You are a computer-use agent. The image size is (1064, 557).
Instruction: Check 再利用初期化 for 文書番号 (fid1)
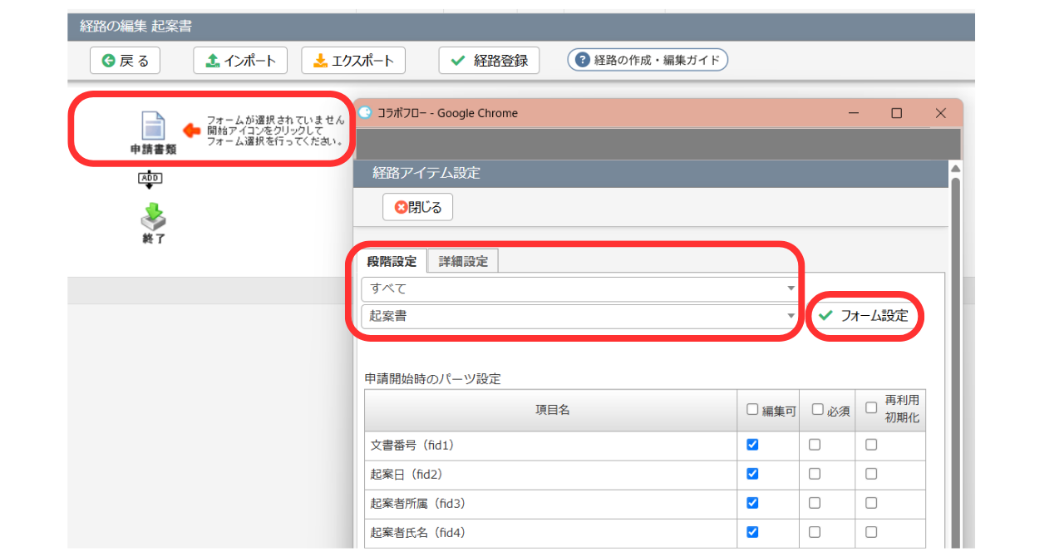pos(871,445)
